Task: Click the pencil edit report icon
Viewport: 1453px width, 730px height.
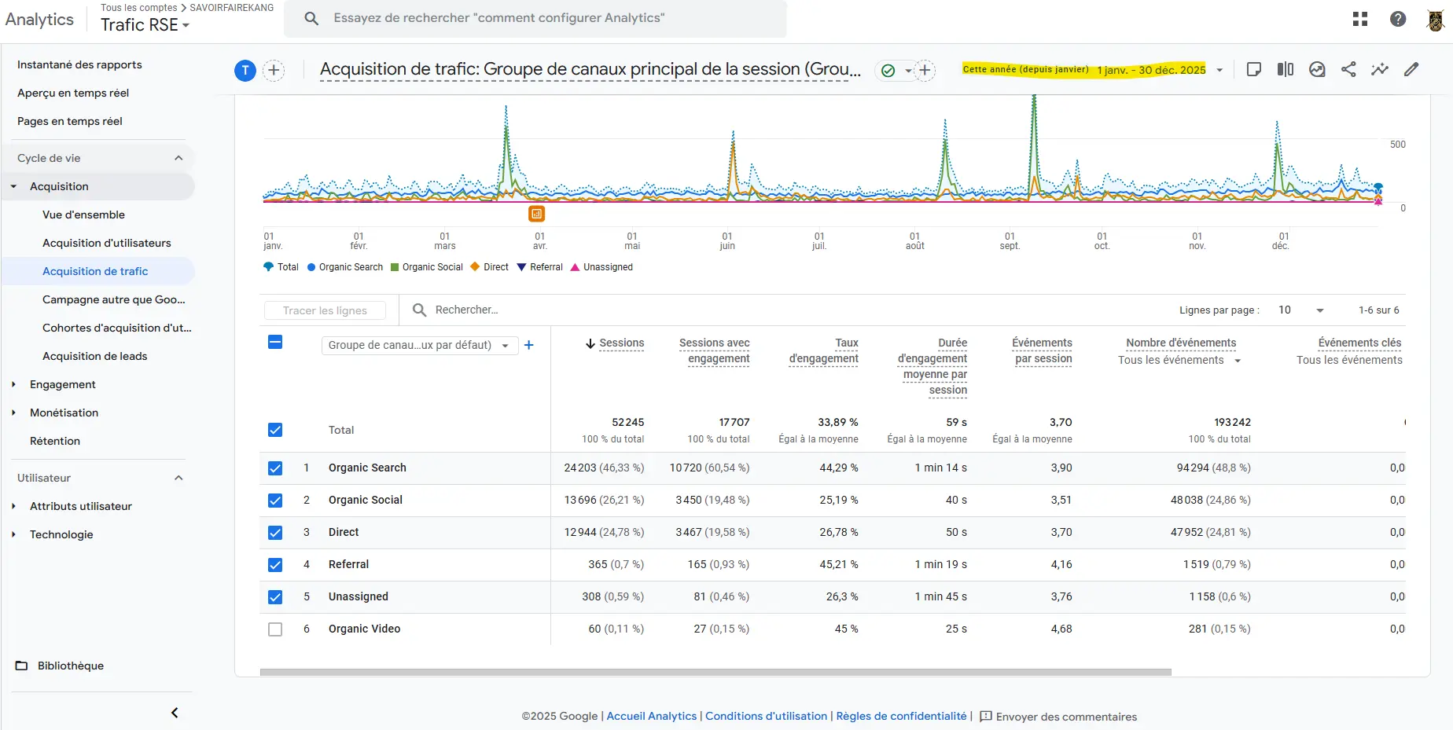Action: (1411, 69)
